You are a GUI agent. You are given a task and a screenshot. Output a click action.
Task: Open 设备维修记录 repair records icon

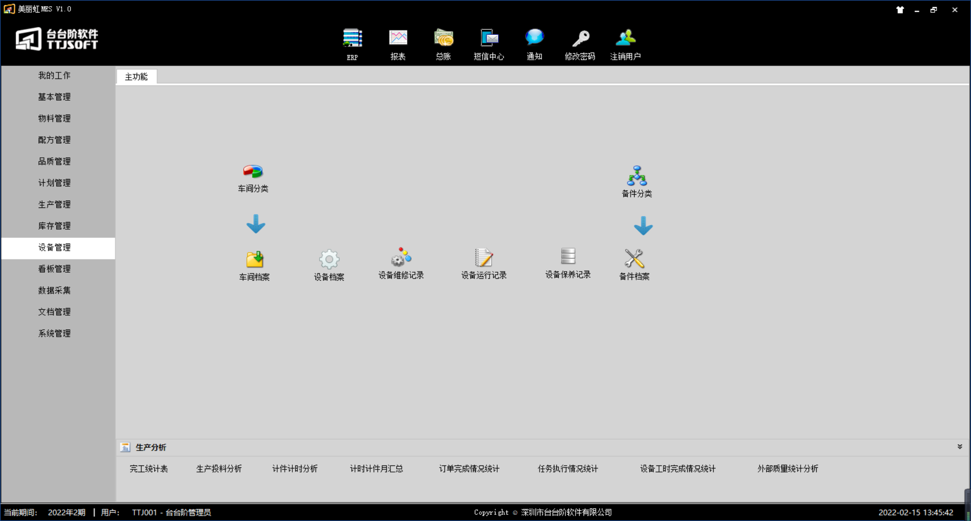(x=401, y=257)
